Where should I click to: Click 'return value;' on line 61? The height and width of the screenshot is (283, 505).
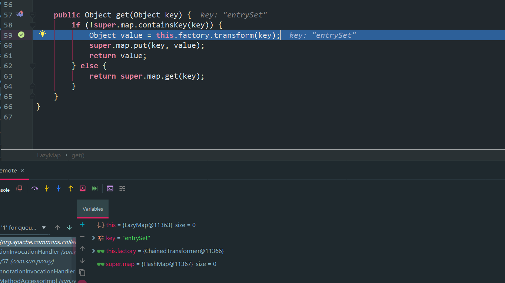(x=118, y=56)
